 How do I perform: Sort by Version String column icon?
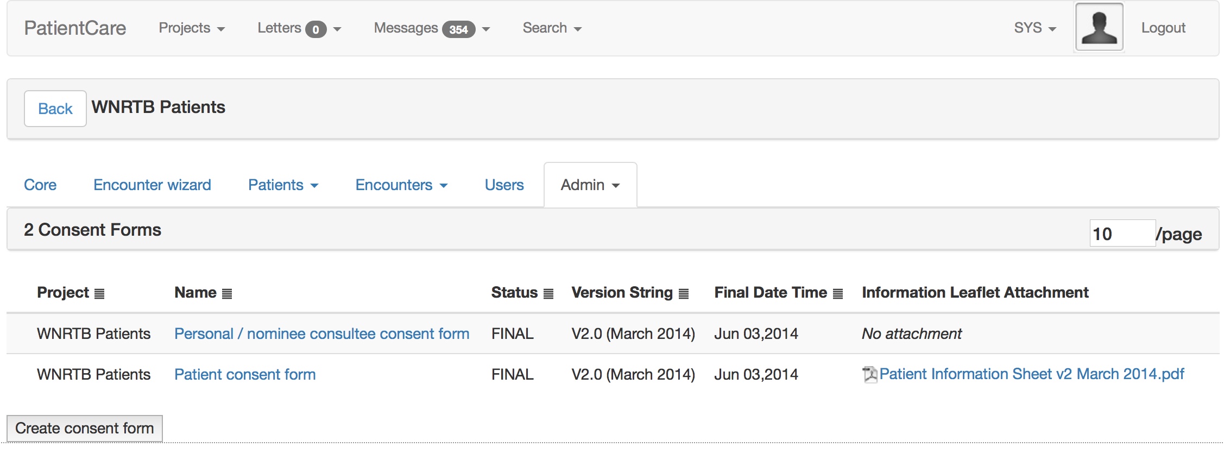click(x=684, y=294)
